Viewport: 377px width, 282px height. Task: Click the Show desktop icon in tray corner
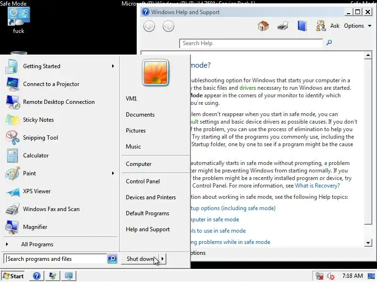pos(371,276)
